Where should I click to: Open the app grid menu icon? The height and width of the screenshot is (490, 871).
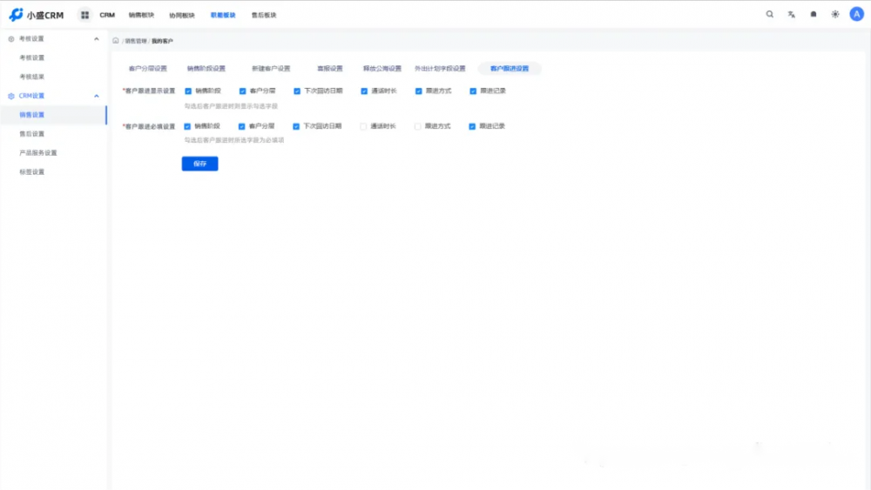(x=84, y=15)
